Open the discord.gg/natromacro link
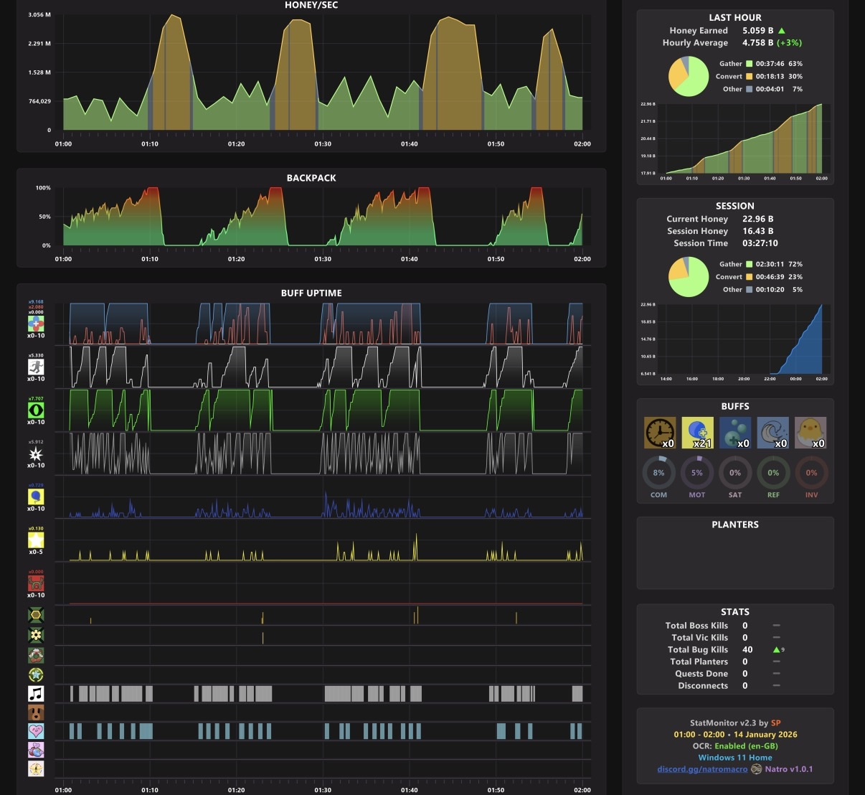This screenshot has height=795, width=865. pos(702,769)
